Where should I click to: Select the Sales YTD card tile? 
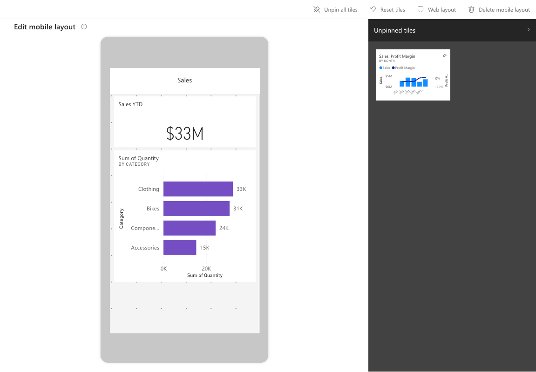(x=184, y=122)
